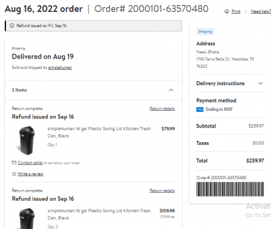Viewport: 271px width, 229px height.
Task: Collapse the 3 items section chevron
Action: (x=171, y=90)
